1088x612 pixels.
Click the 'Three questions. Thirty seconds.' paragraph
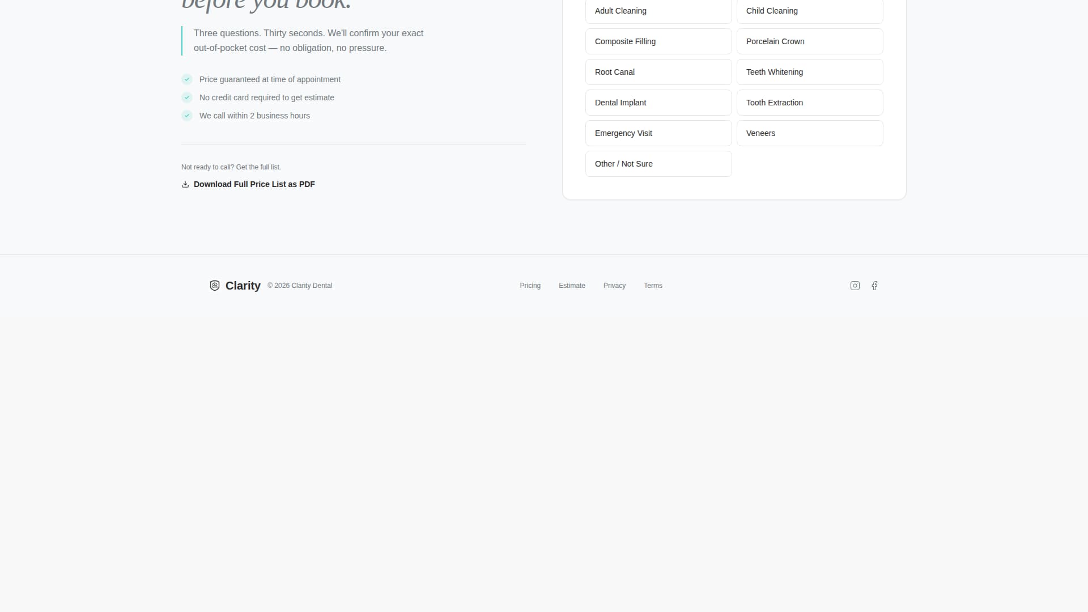[309, 41]
